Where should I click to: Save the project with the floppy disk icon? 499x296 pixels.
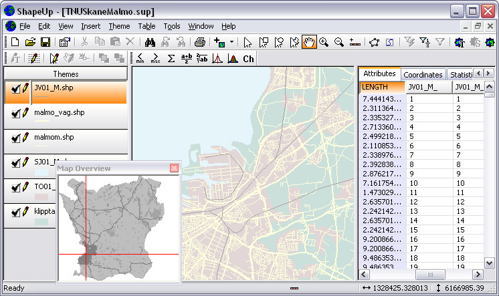point(45,42)
